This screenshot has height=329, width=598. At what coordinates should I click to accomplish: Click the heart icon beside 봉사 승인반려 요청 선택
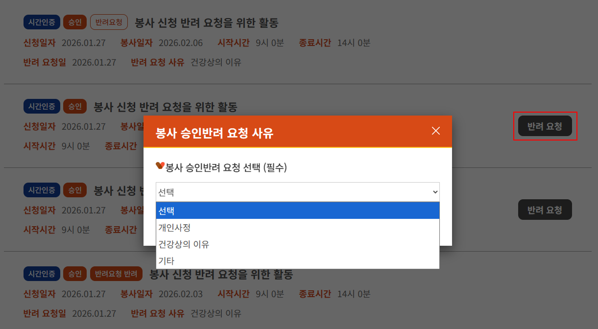coord(160,166)
